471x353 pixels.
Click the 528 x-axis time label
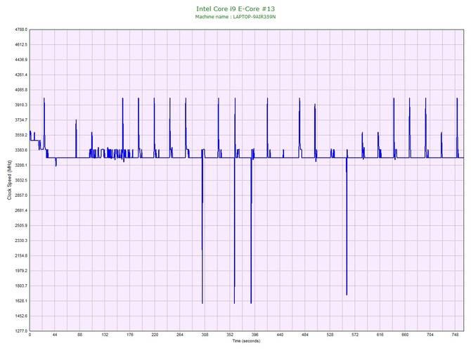tap(330, 335)
